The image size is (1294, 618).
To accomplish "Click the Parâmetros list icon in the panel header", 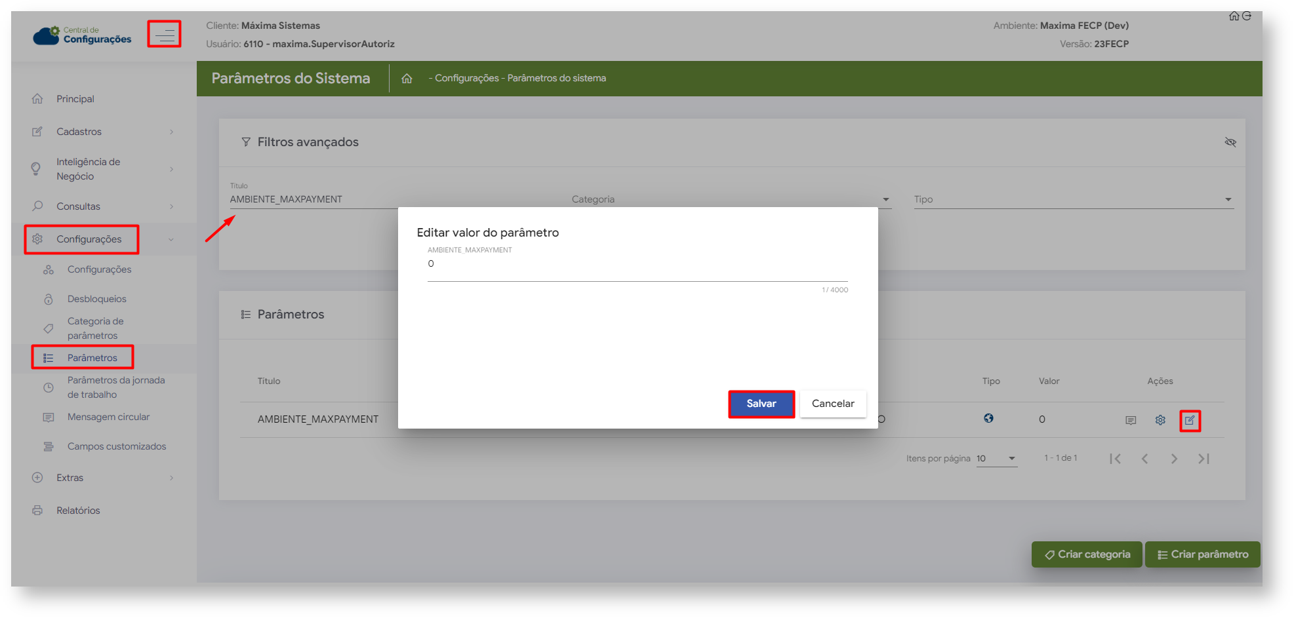I will (246, 315).
